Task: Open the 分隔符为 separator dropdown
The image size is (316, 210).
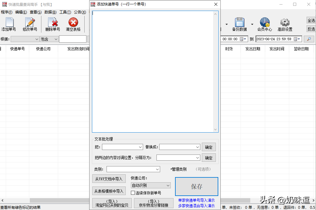Action: click(198, 158)
